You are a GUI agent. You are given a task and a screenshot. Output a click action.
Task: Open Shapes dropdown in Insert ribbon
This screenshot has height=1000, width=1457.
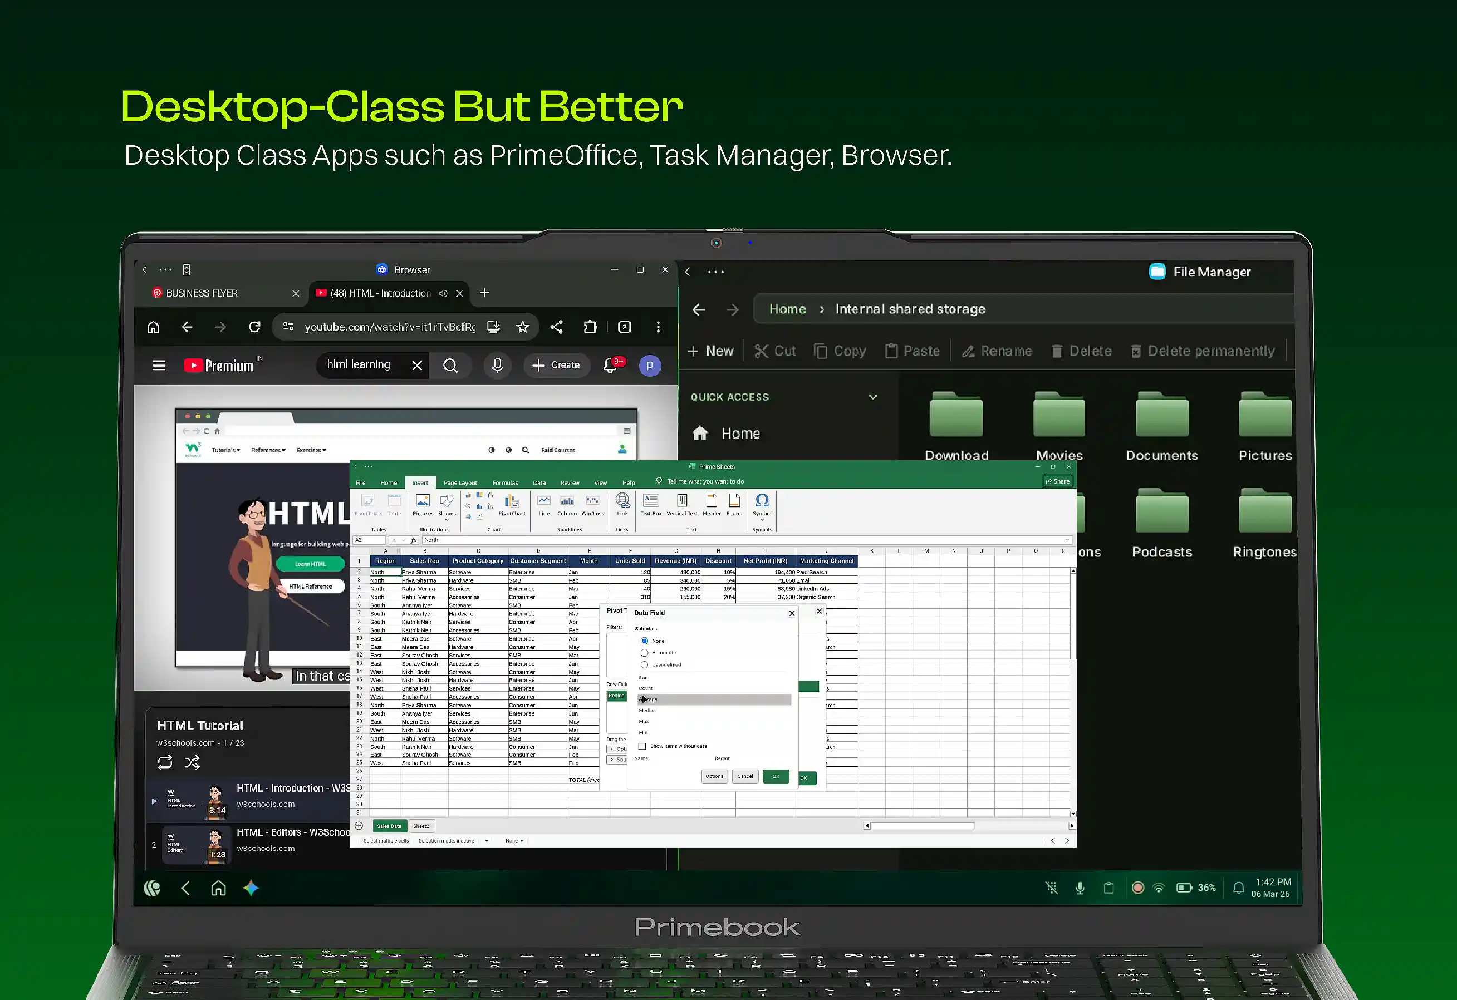[x=447, y=507]
